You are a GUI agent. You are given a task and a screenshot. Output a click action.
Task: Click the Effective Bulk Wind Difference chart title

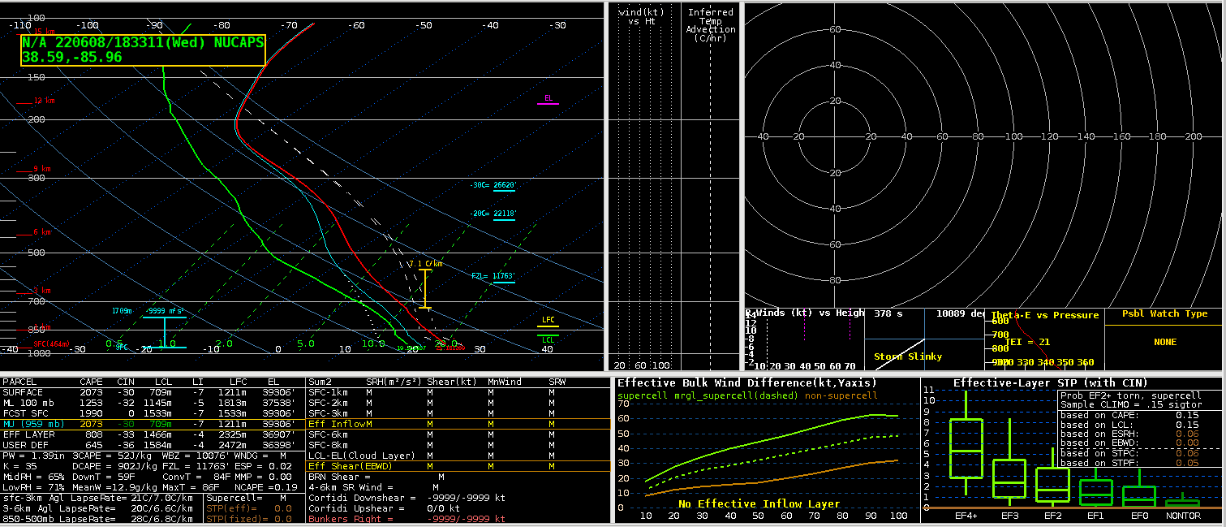click(x=747, y=383)
